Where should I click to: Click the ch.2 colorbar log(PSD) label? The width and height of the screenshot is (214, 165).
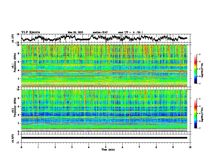click(202, 115)
